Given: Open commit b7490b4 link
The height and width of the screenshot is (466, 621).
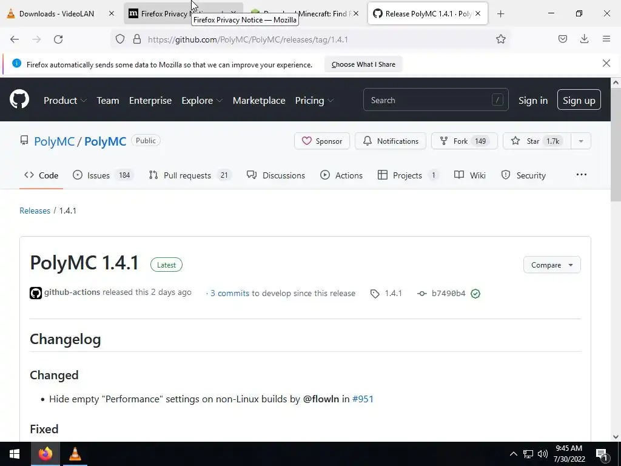Looking at the screenshot, I should (x=448, y=293).
